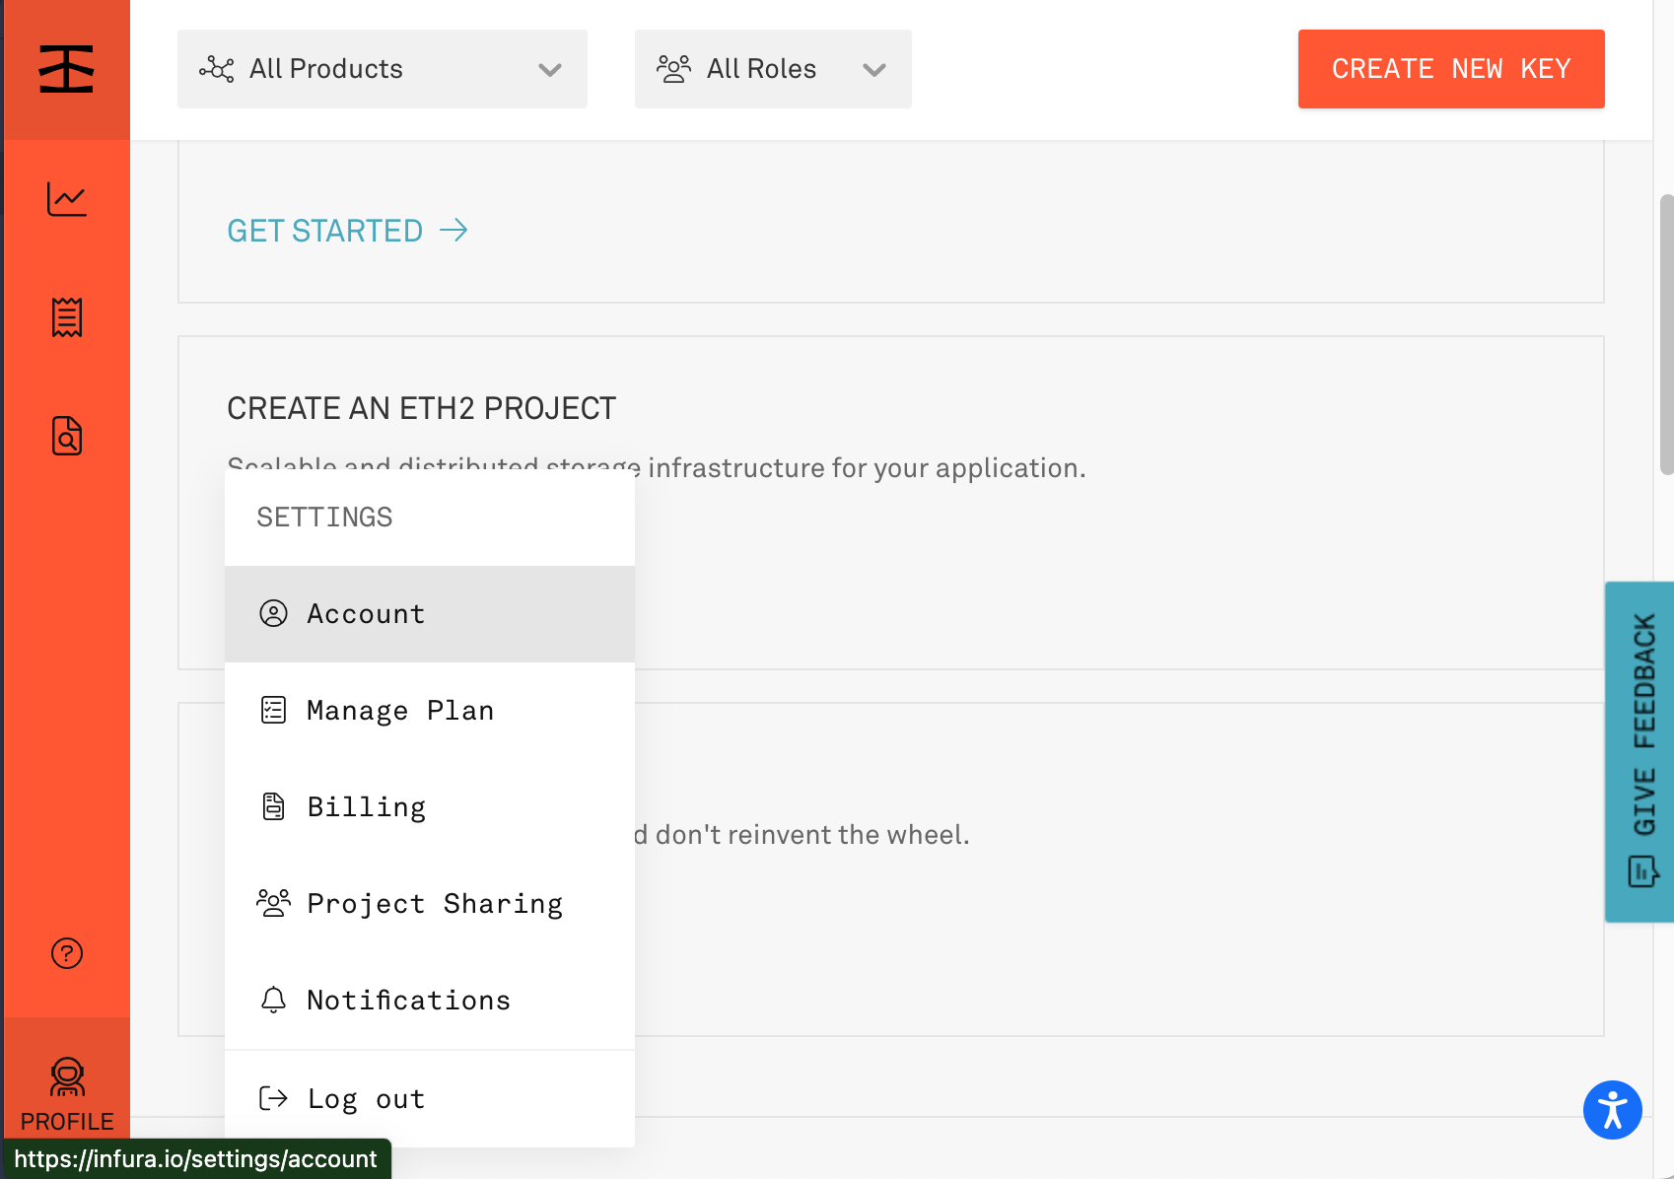Select Account from the settings menu
Viewport: 1674px width, 1179px height.
pos(430,614)
